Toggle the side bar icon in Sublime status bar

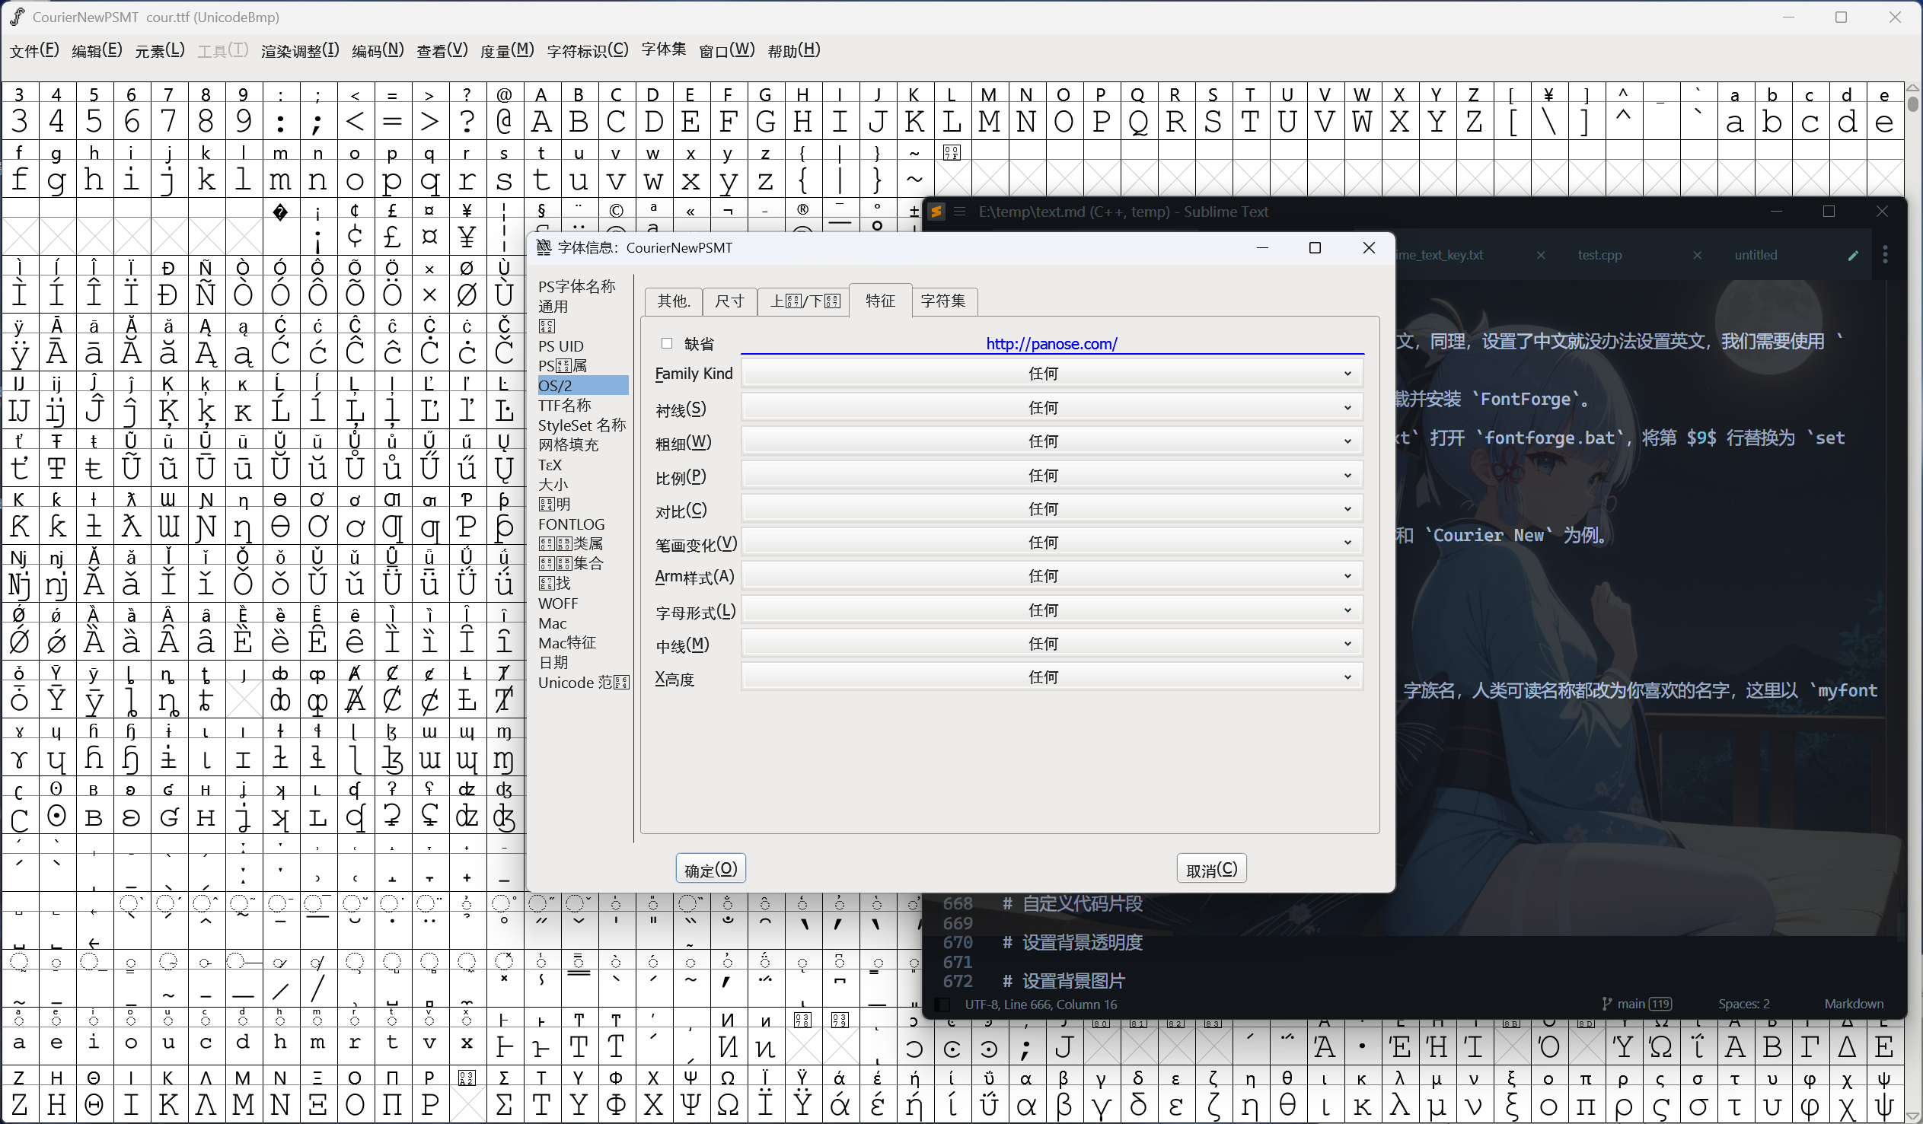[x=942, y=1005]
